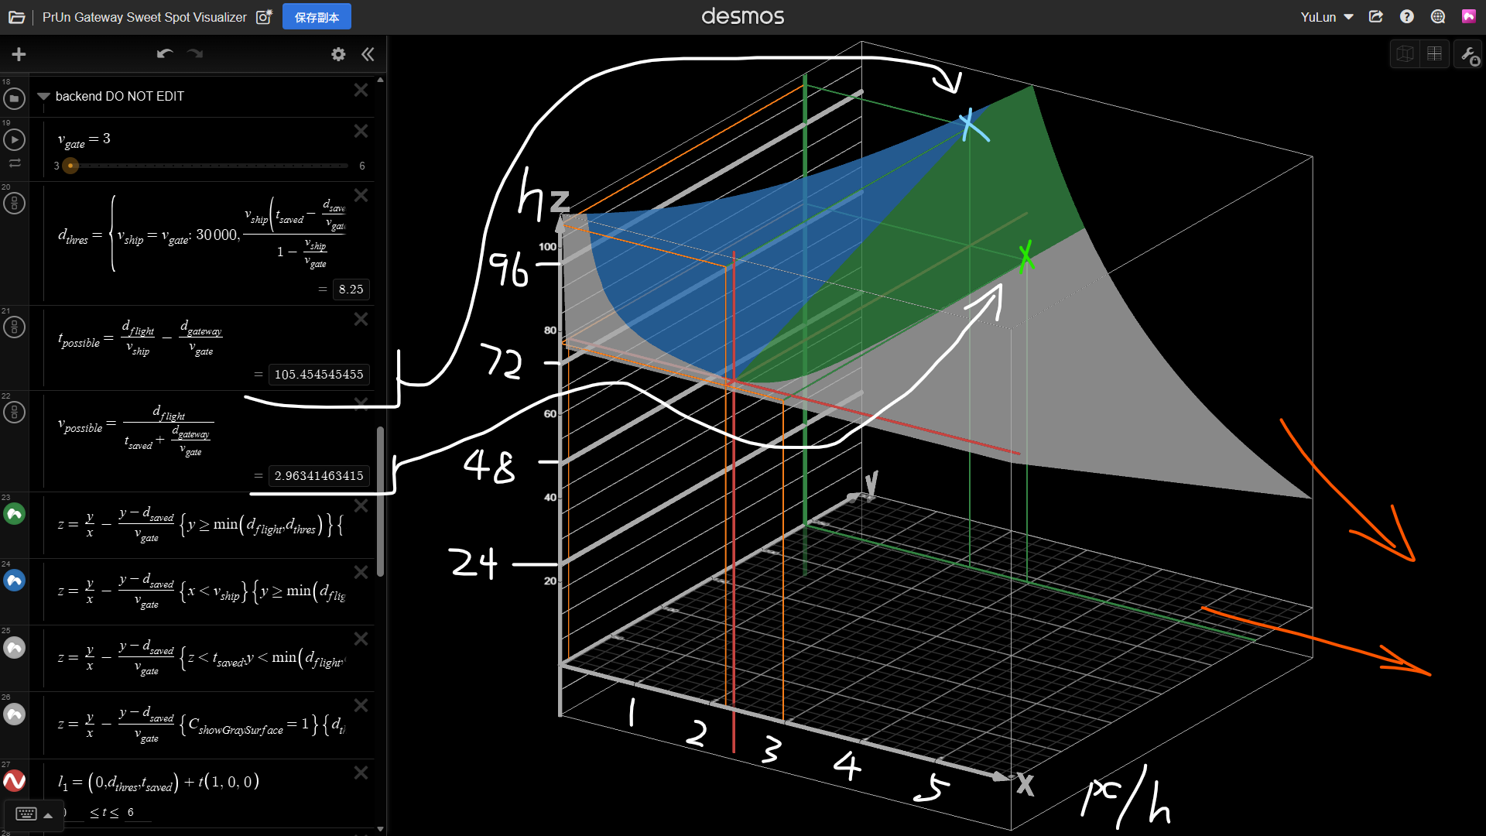
Task: Open the graph settings wrench
Action: (1467, 54)
